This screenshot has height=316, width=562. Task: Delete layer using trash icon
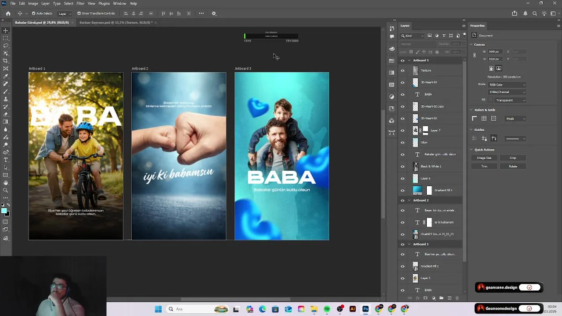click(457, 298)
